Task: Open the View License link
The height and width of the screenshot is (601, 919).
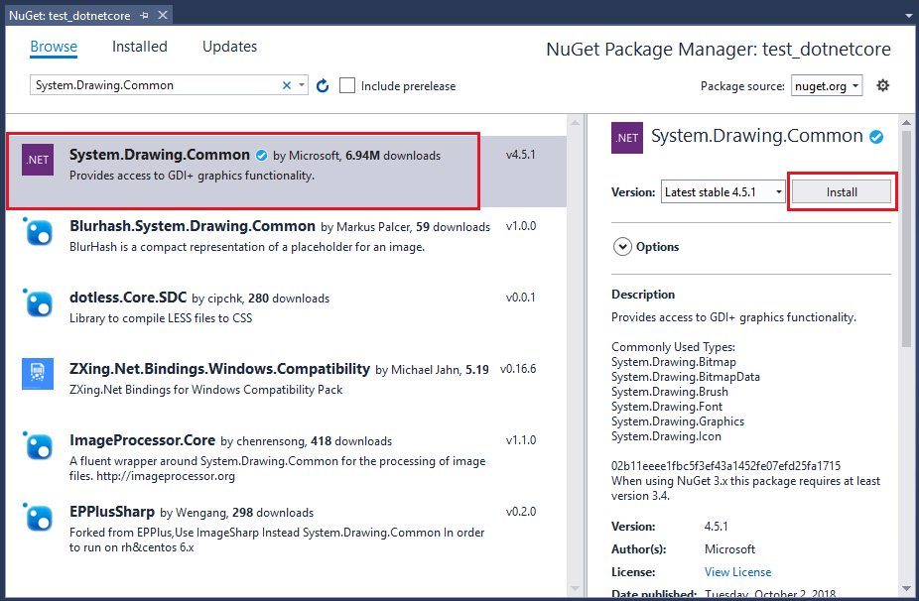Action: [x=737, y=572]
